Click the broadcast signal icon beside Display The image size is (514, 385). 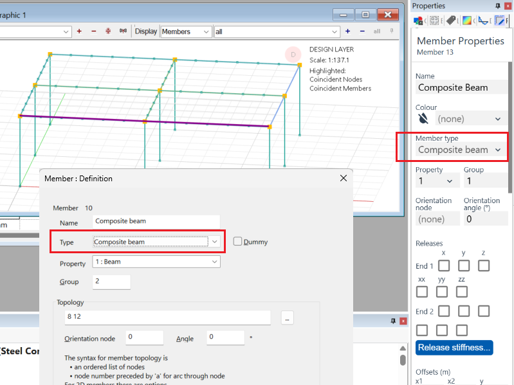(123, 31)
